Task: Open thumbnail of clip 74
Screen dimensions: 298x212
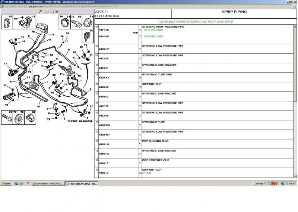Action: click(x=88, y=36)
